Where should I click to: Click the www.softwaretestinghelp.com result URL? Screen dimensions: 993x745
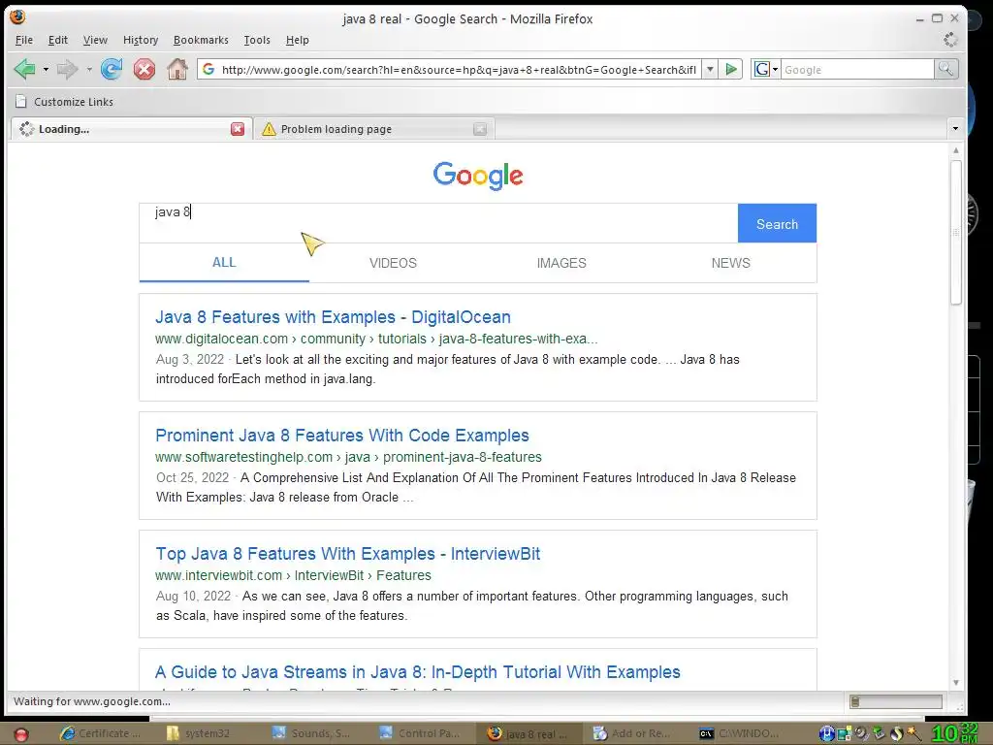click(348, 458)
